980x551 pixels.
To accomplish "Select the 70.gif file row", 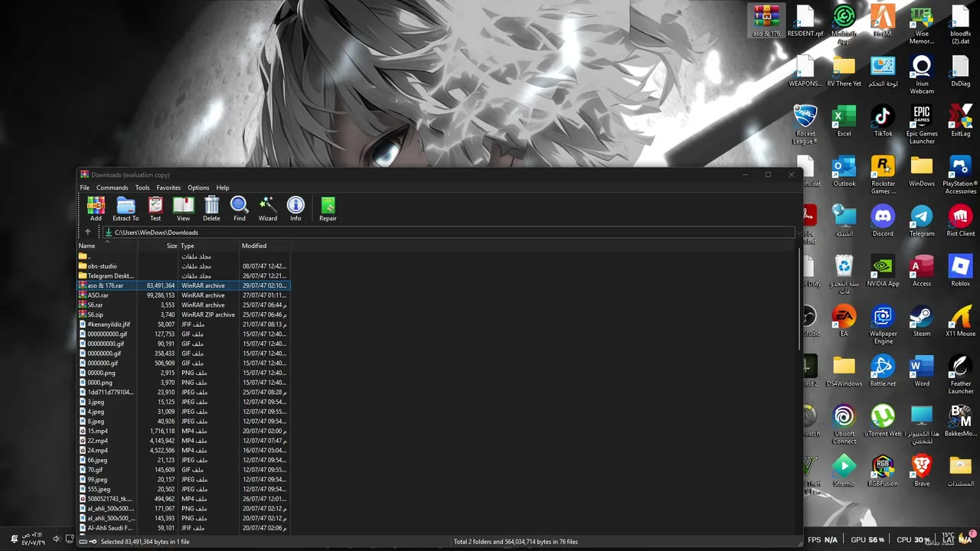I will 184,470.
